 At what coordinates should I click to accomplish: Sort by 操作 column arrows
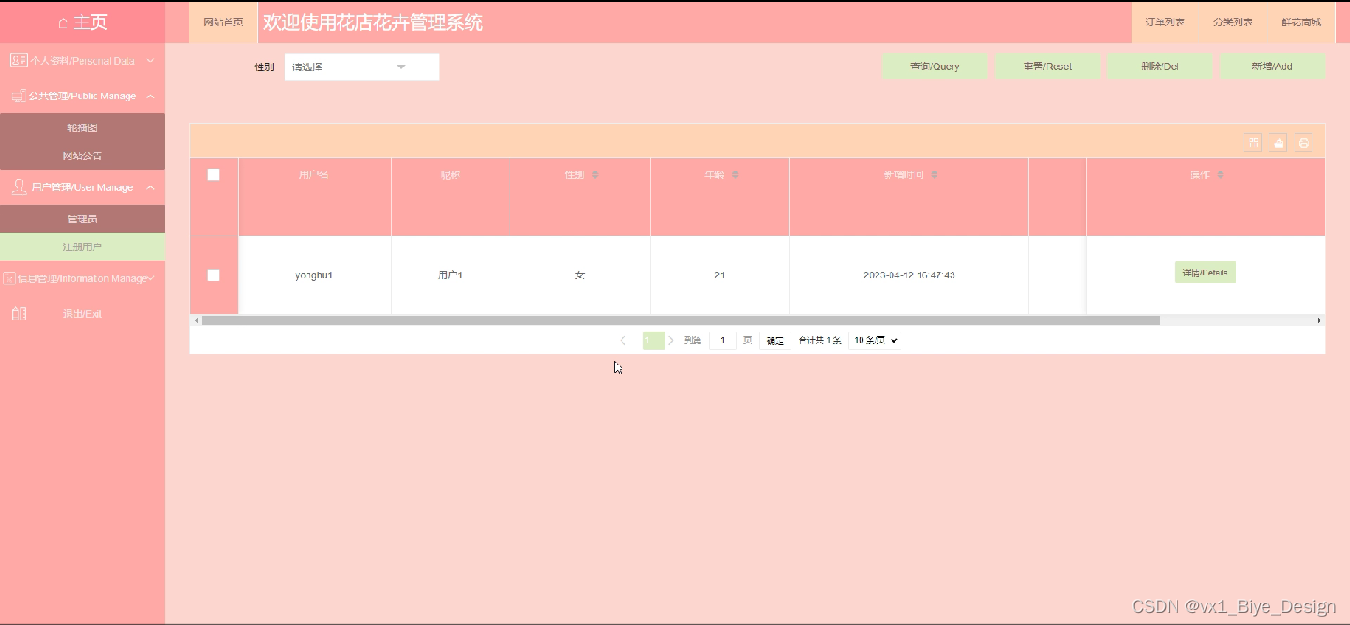[1221, 175]
